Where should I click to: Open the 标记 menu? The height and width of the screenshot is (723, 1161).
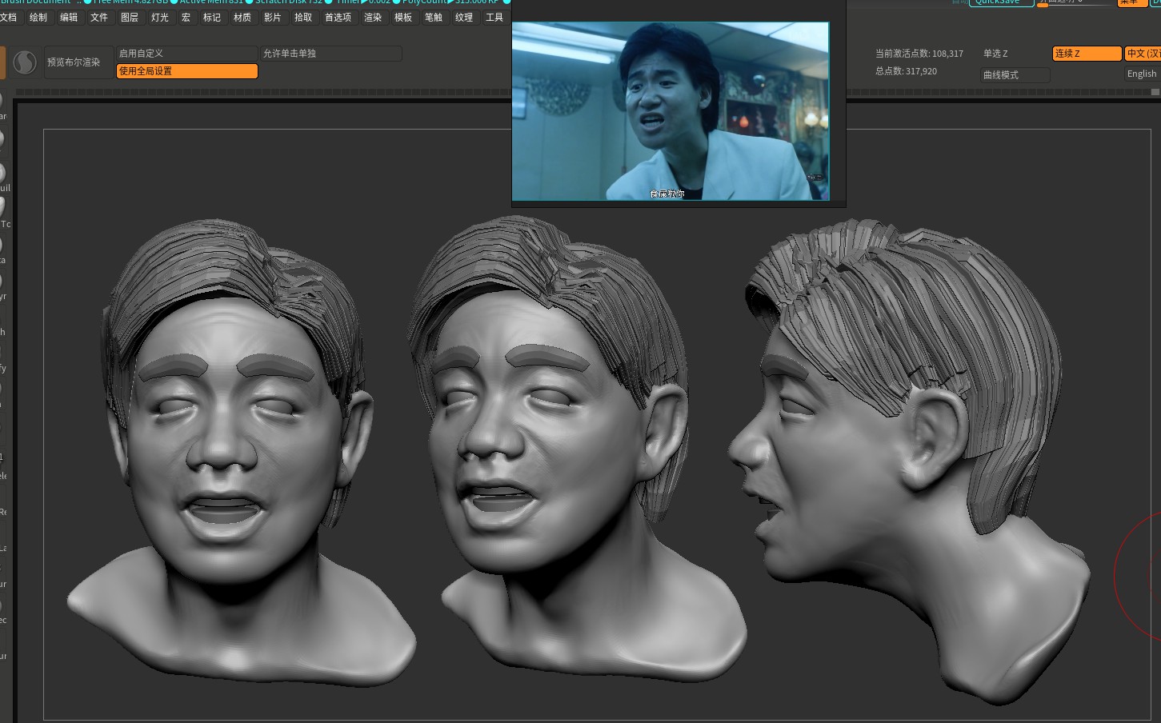pos(212,17)
